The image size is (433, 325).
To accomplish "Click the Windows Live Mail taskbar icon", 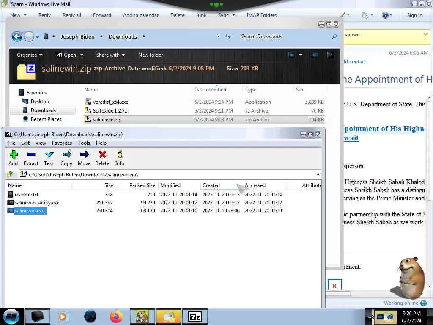I will pyautogui.click(x=169, y=317).
